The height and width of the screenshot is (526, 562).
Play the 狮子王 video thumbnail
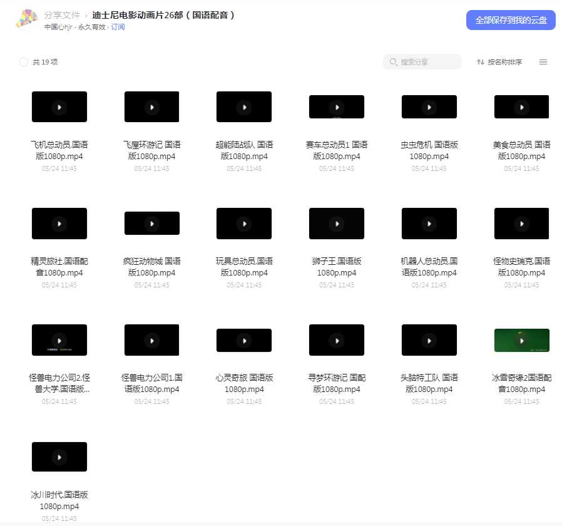tap(337, 224)
